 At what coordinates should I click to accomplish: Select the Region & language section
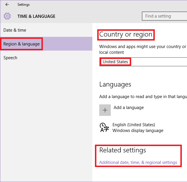point(46,44)
